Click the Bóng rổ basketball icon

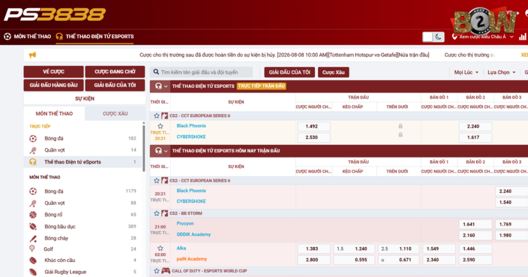pyautogui.click(x=33, y=215)
